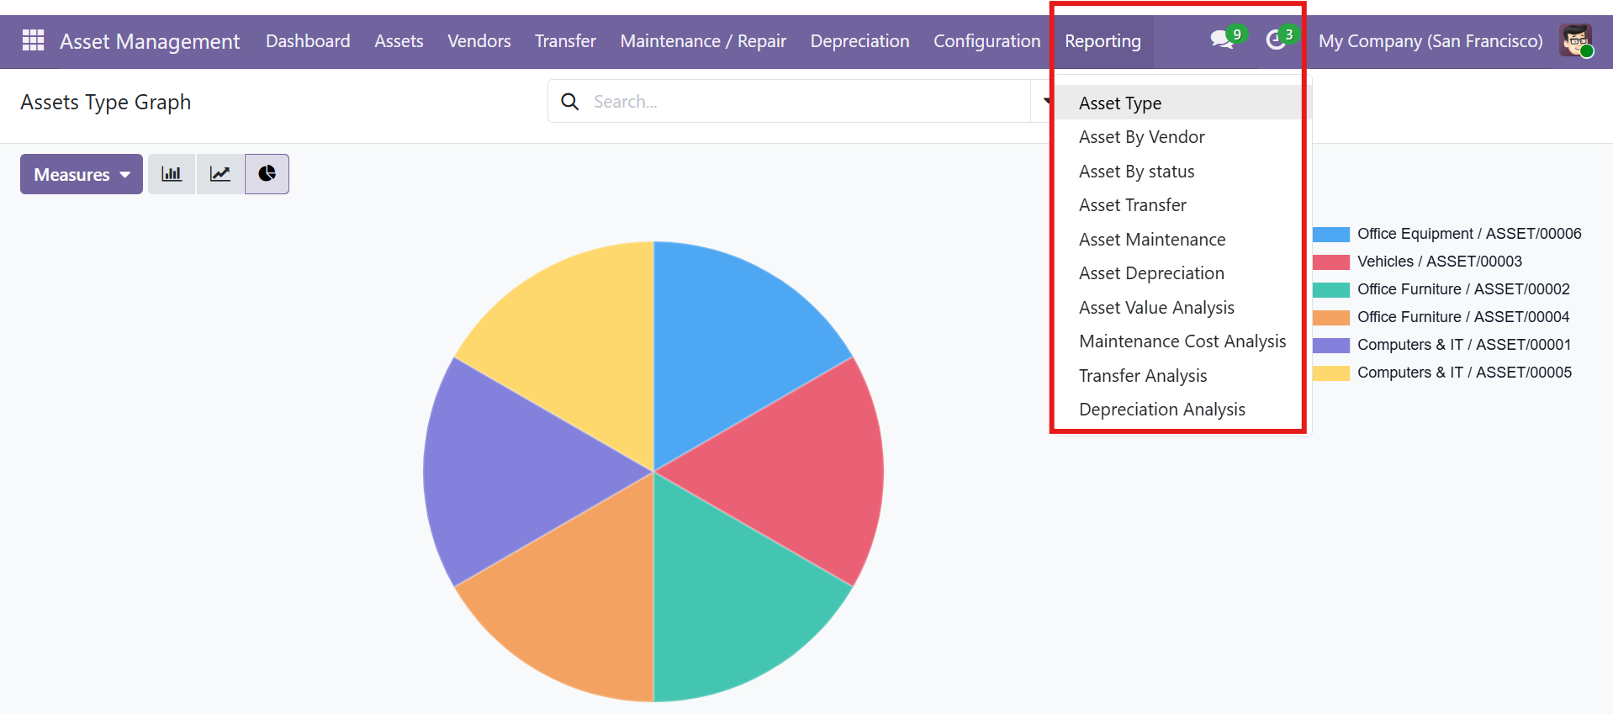
Task: Open the Depreciation menu
Action: coord(859,41)
